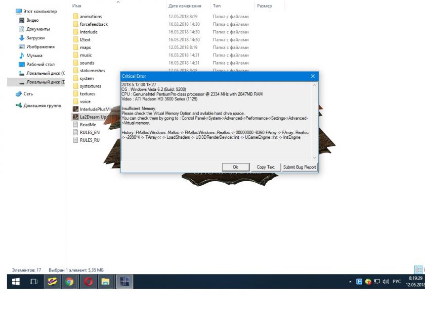This screenshot has height=318, width=425.
Task: Open the Opera browser taskbar icon
Action: coord(88,282)
